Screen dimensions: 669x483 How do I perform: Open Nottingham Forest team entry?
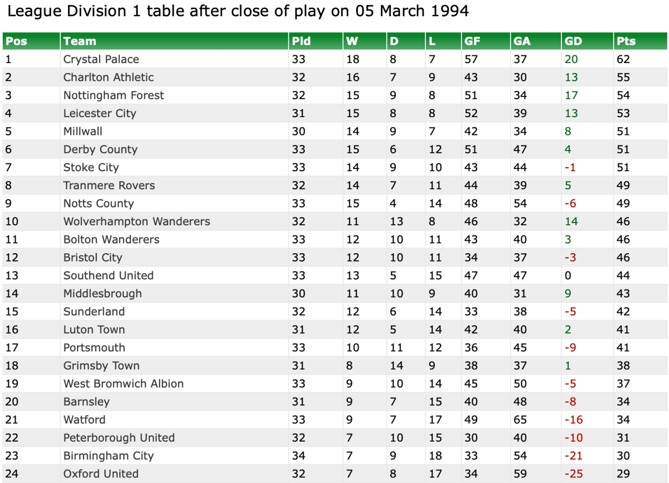[114, 95]
